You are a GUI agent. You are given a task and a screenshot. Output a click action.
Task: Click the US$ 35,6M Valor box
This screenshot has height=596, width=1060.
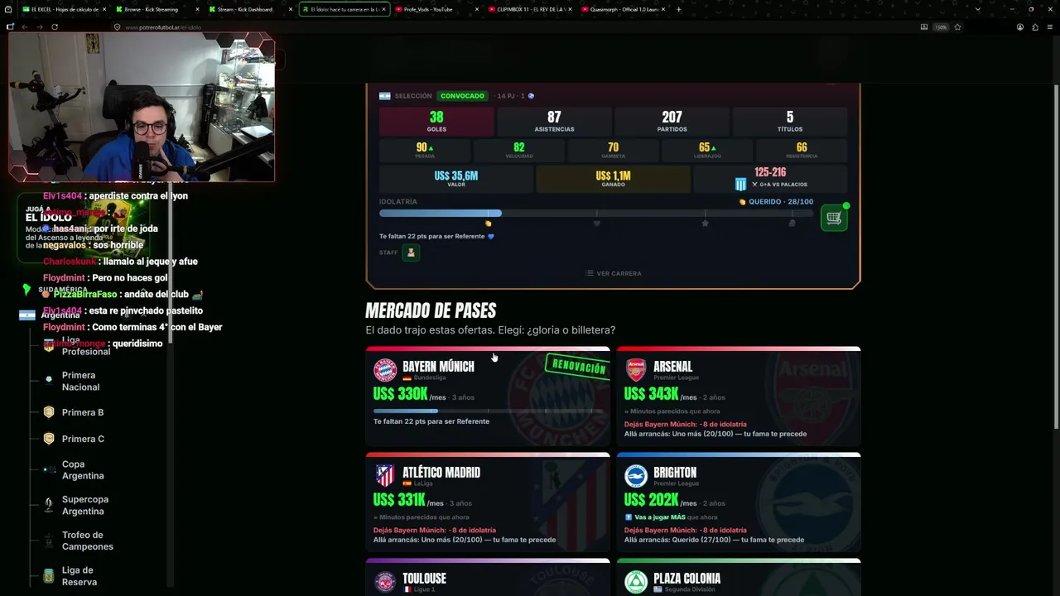(456, 179)
